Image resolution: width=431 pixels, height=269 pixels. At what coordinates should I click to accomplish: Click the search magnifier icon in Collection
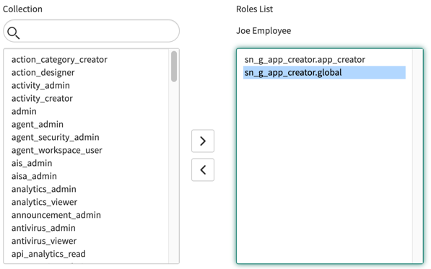pyautogui.click(x=14, y=32)
